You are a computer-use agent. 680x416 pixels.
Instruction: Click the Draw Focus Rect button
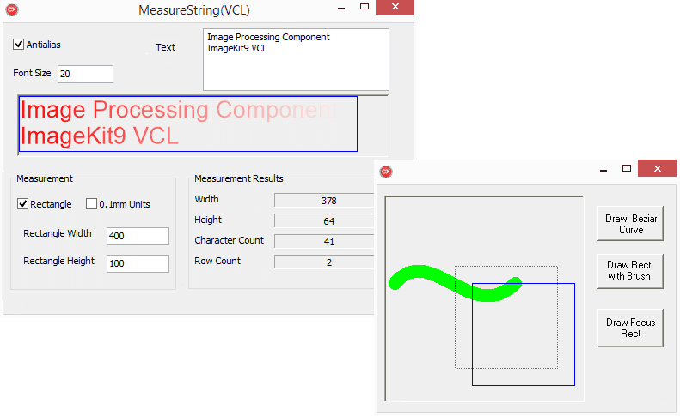(x=630, y=329)
